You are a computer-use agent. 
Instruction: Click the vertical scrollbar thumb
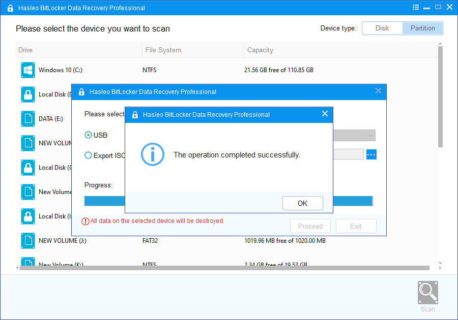440,97
